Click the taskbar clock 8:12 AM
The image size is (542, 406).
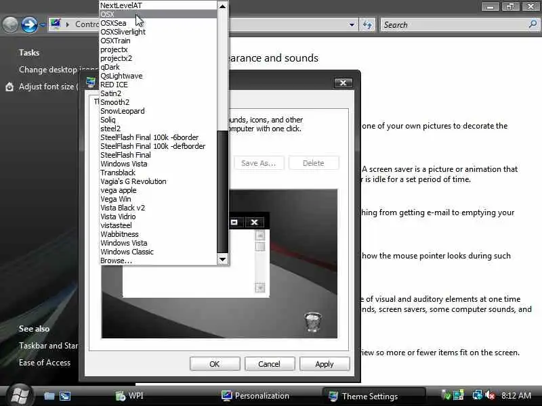coord(516,395)
